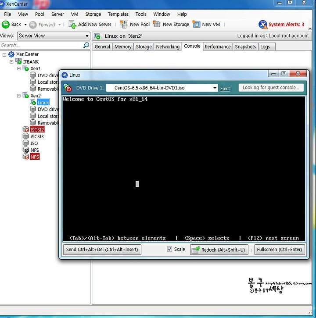Image resolution: width=316 pixels, height=318 pixels.
Task: Toggle the Scale checkbox
Action: click(x=169, y=249)
